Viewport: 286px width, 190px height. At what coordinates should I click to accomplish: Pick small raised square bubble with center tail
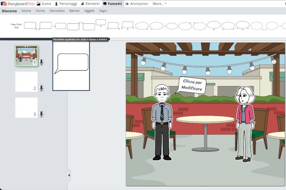(101, 23)
